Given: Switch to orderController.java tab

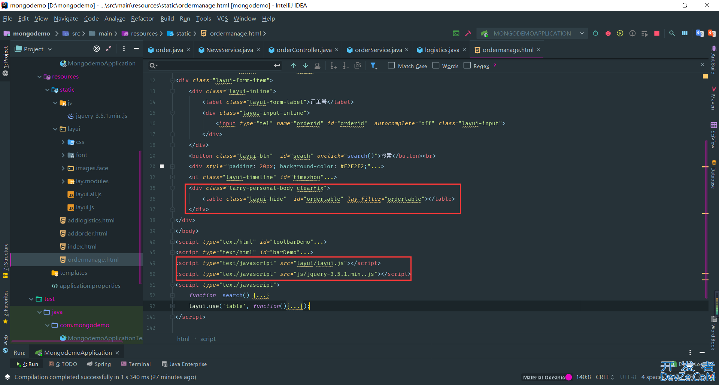Looking at the screenshot, I should pos(304,50).
